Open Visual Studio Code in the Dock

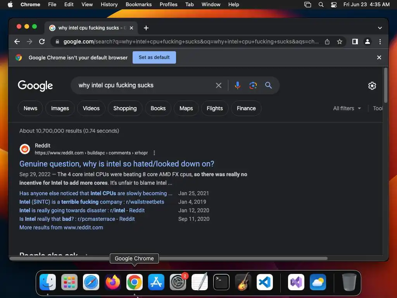point(264,282)
